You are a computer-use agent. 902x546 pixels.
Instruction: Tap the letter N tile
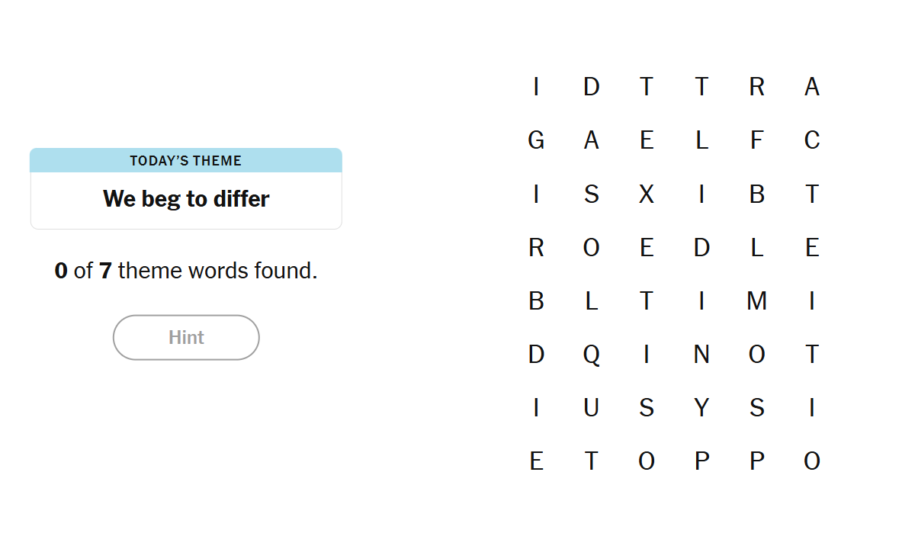click(x=701, y=355)
